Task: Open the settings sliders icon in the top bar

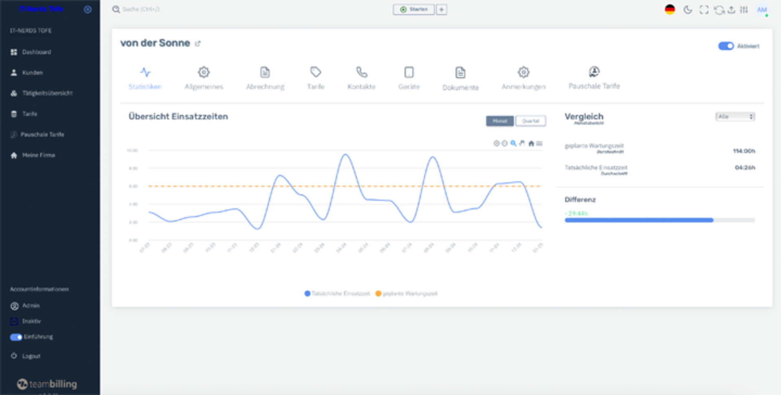Action: coord(744,10)
